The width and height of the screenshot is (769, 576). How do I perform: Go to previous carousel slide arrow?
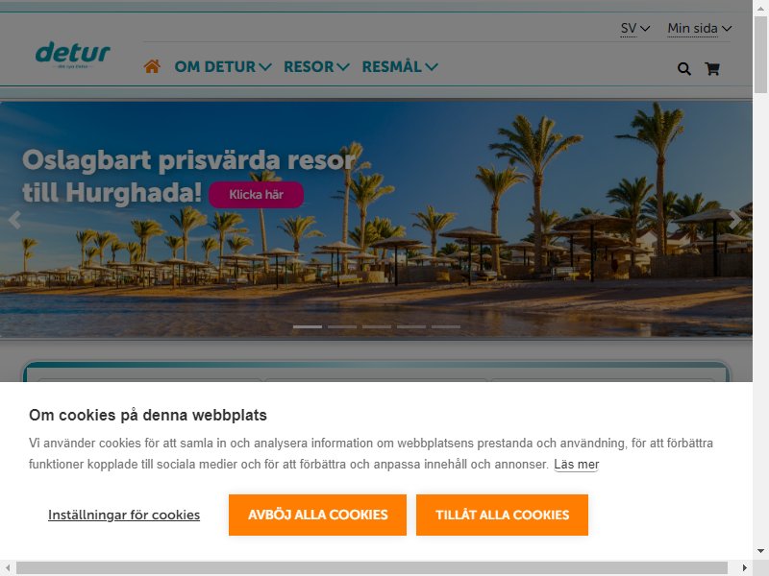click(14, 220)
